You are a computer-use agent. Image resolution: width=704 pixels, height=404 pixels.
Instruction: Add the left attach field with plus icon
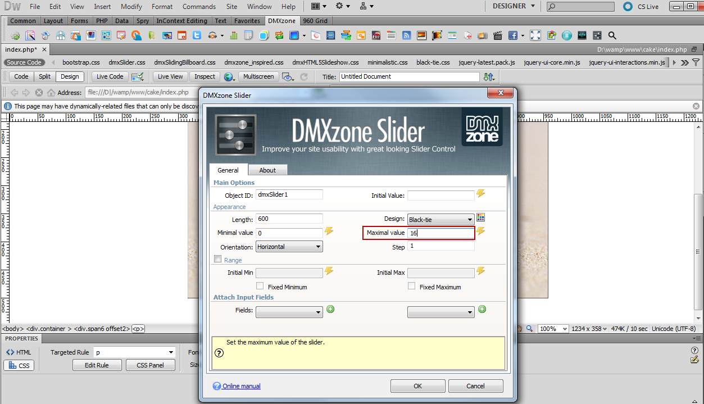tap(330, 309)
